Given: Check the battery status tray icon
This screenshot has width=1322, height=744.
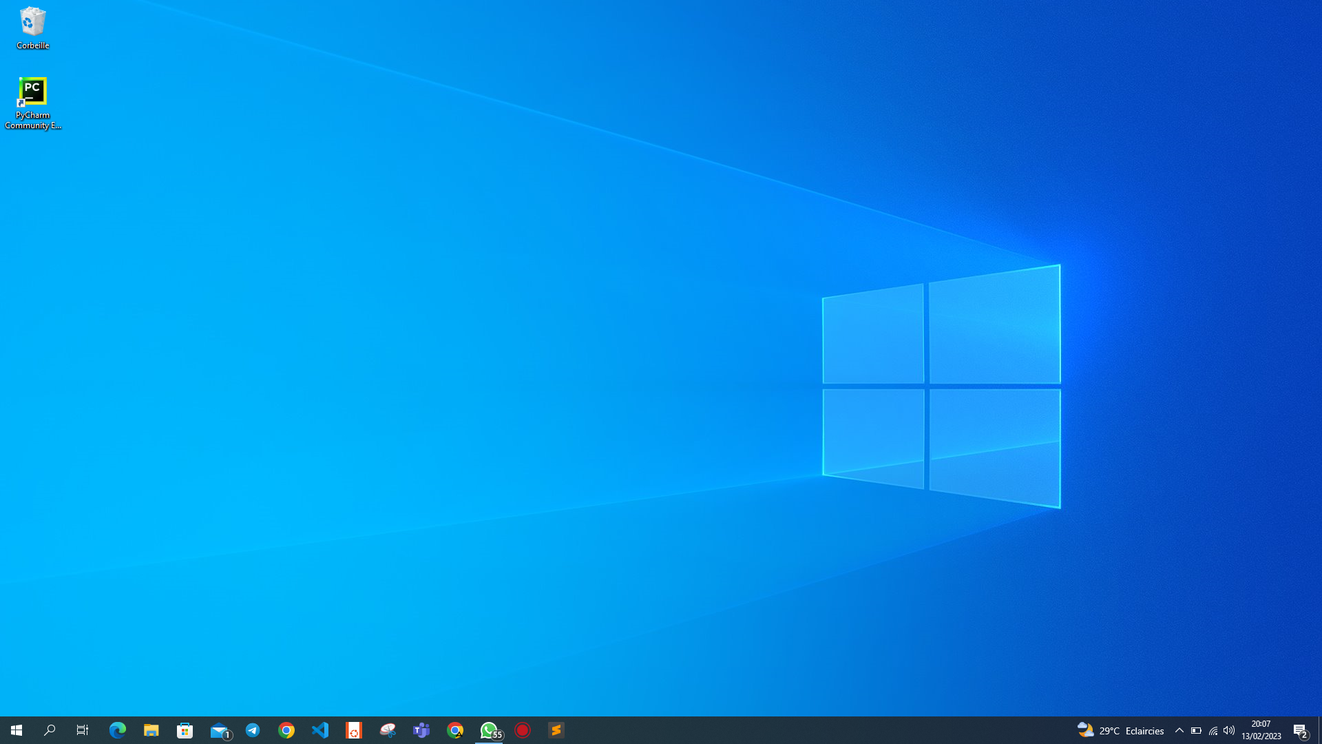Looking at the screenshot, I should coord(1196,730).
